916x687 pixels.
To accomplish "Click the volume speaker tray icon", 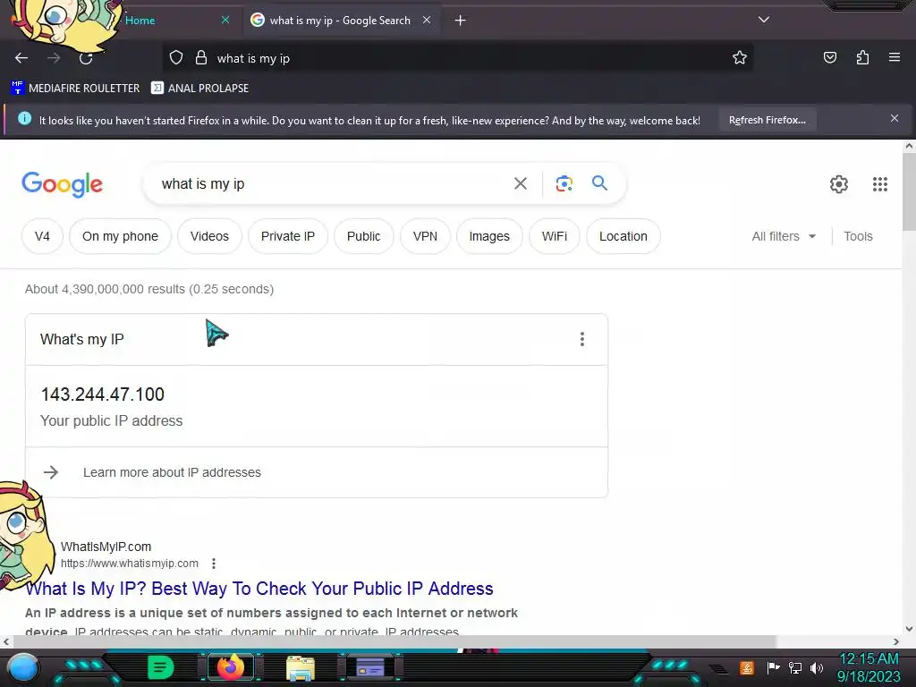I will pos(817,667).
